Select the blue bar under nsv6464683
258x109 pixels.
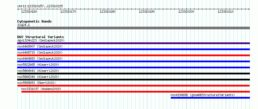tap(133, 61)
